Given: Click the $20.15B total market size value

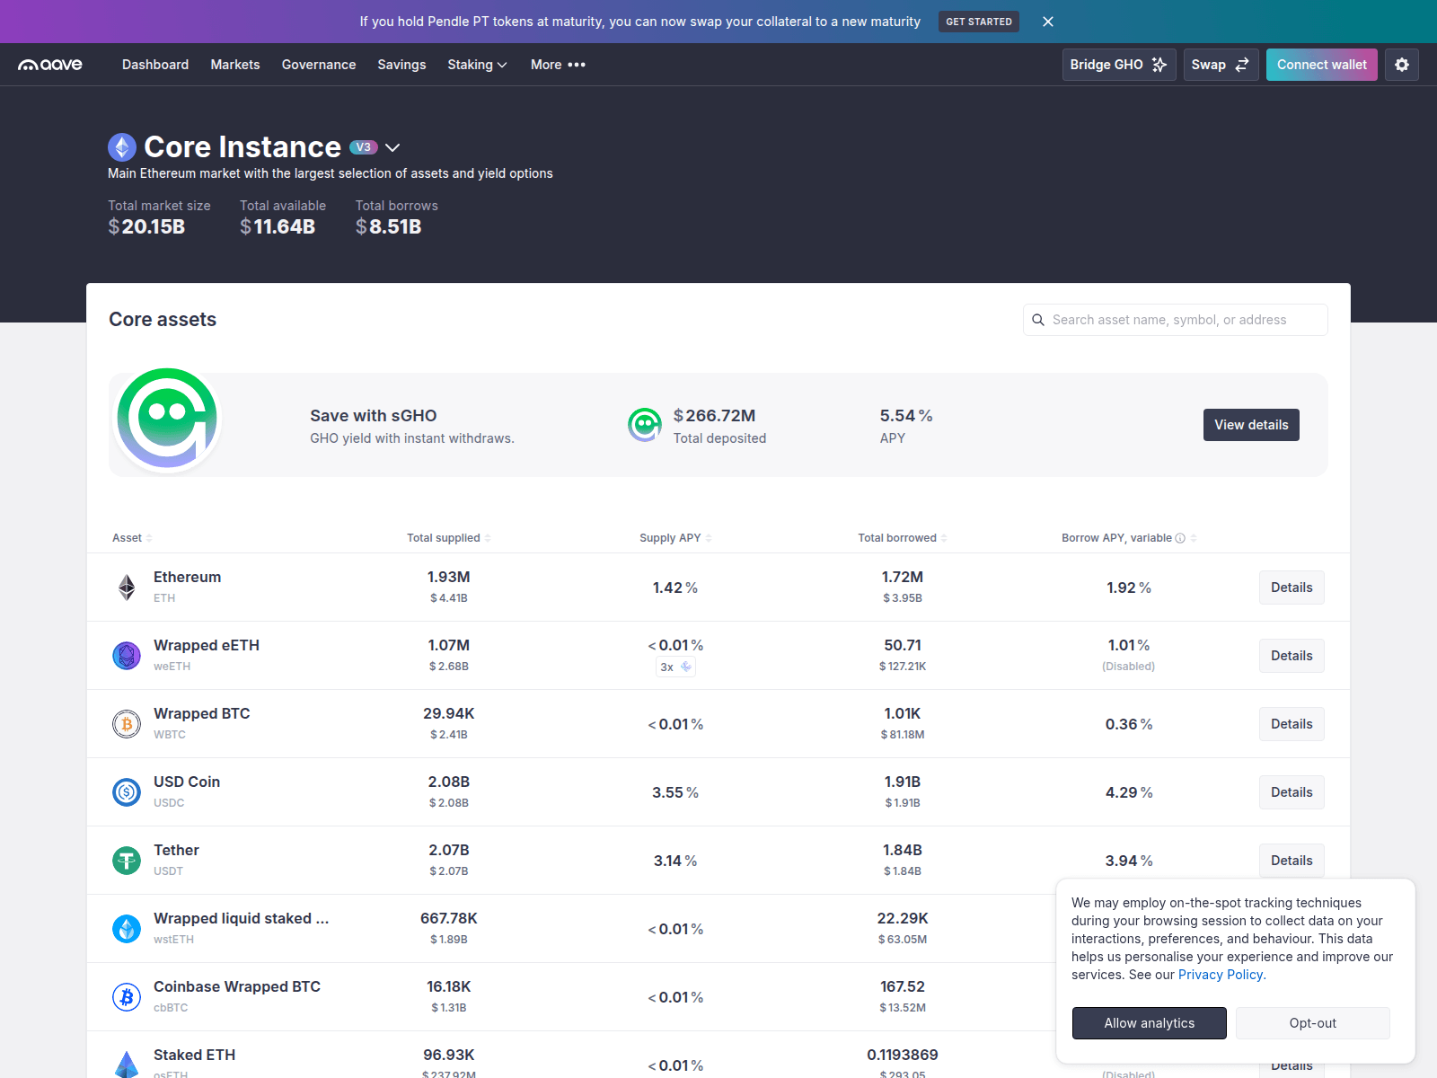Looking at the screenshot, I should (146, 226).
